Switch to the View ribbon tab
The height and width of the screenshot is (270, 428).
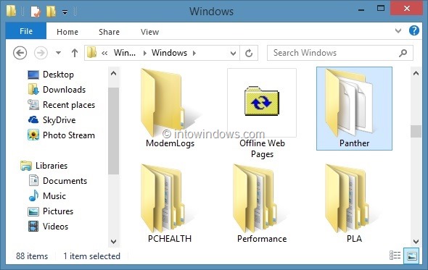(x=149, y=32)
